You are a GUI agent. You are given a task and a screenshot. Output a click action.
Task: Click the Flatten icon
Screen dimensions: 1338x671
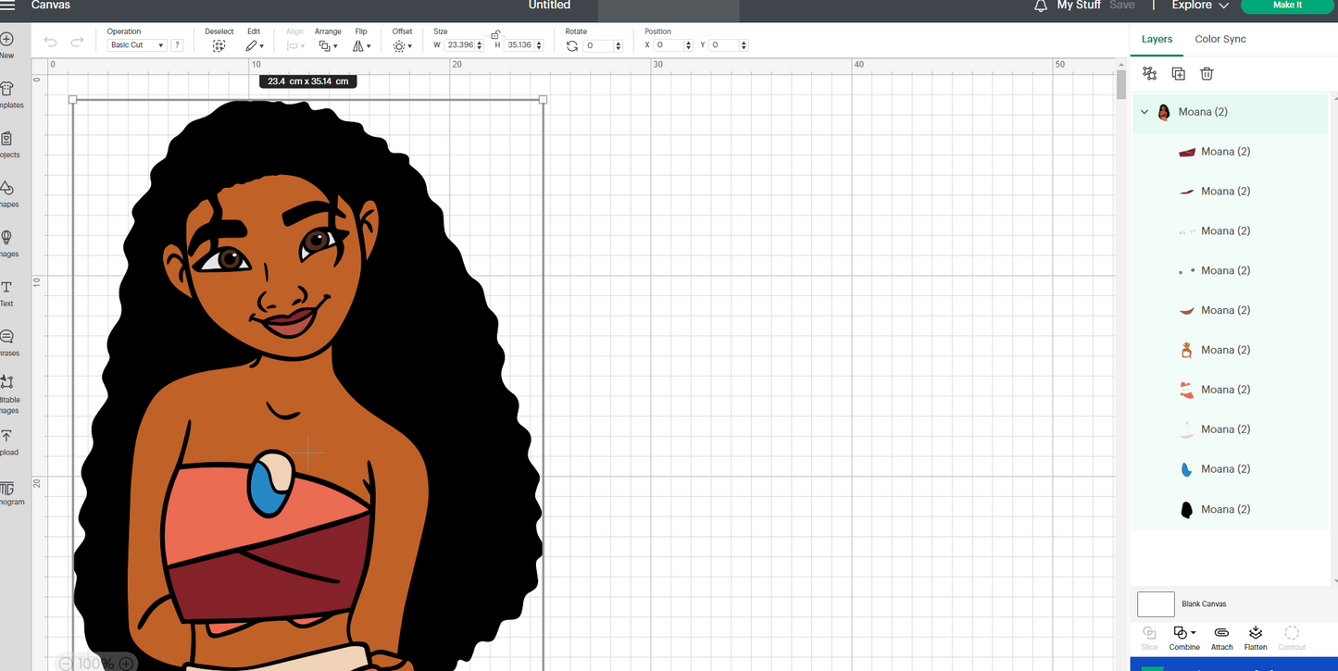click(x=1255, y=635)
